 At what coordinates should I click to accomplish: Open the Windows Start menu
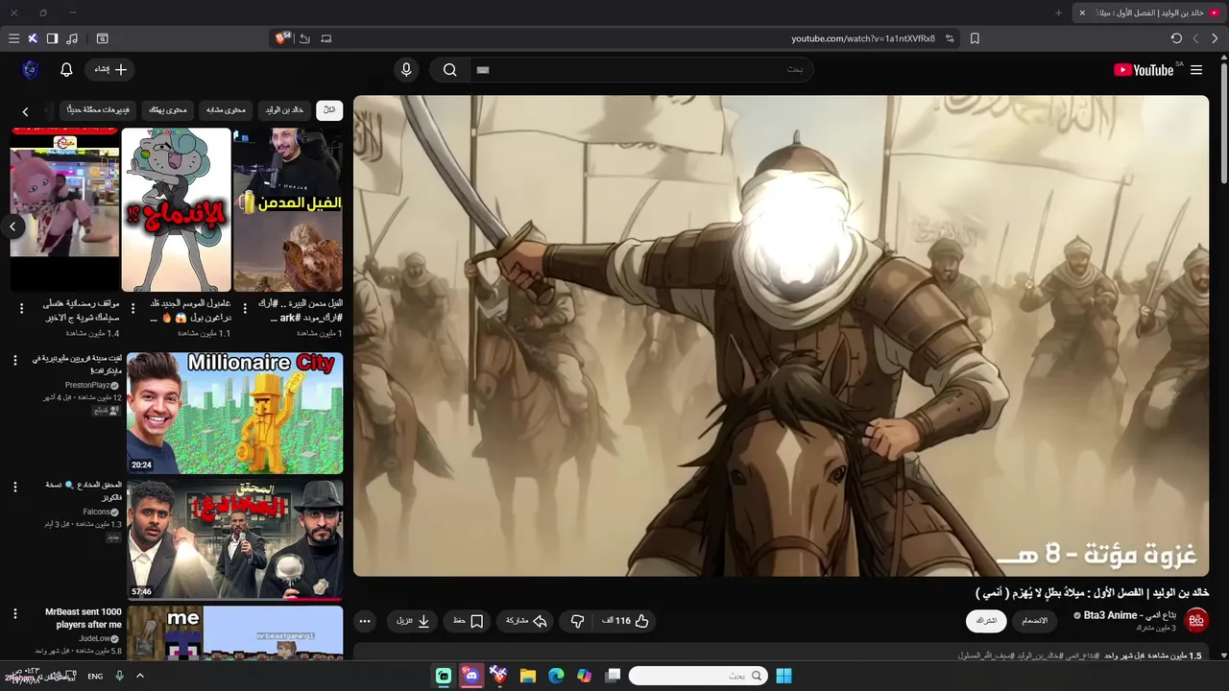pyautogui.click(x=783, y=676)
